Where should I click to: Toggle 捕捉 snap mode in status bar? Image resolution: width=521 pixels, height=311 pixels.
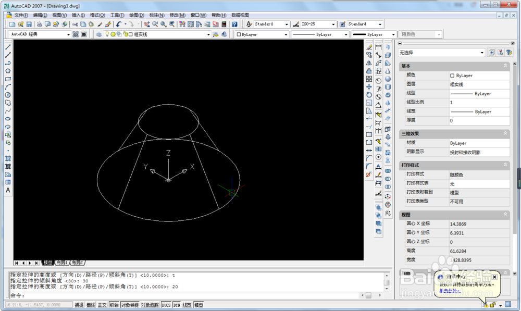click(79, 305)
